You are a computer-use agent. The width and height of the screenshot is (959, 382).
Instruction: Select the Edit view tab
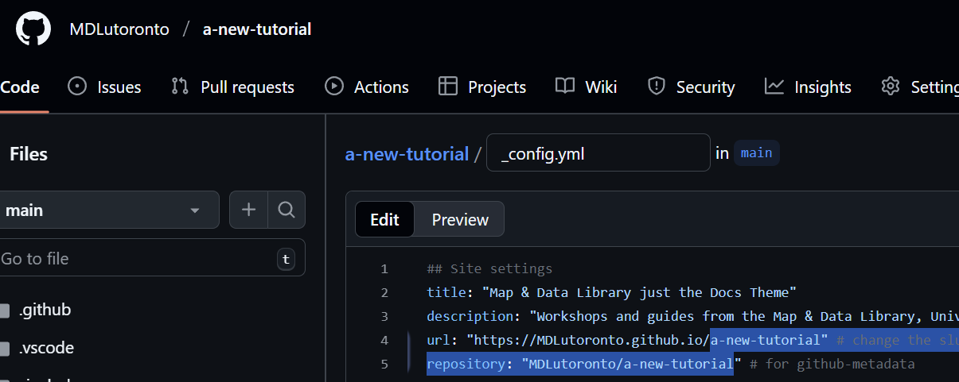(x=384, y=219)
